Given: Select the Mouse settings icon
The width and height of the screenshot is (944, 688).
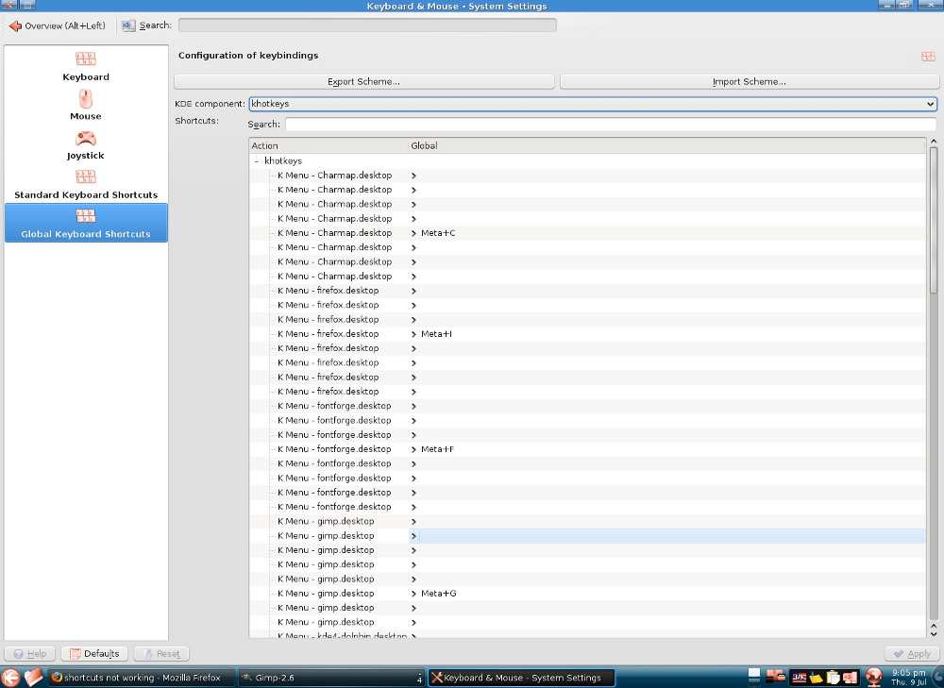Looking at the screenshot, I should (x=86, y=105).
